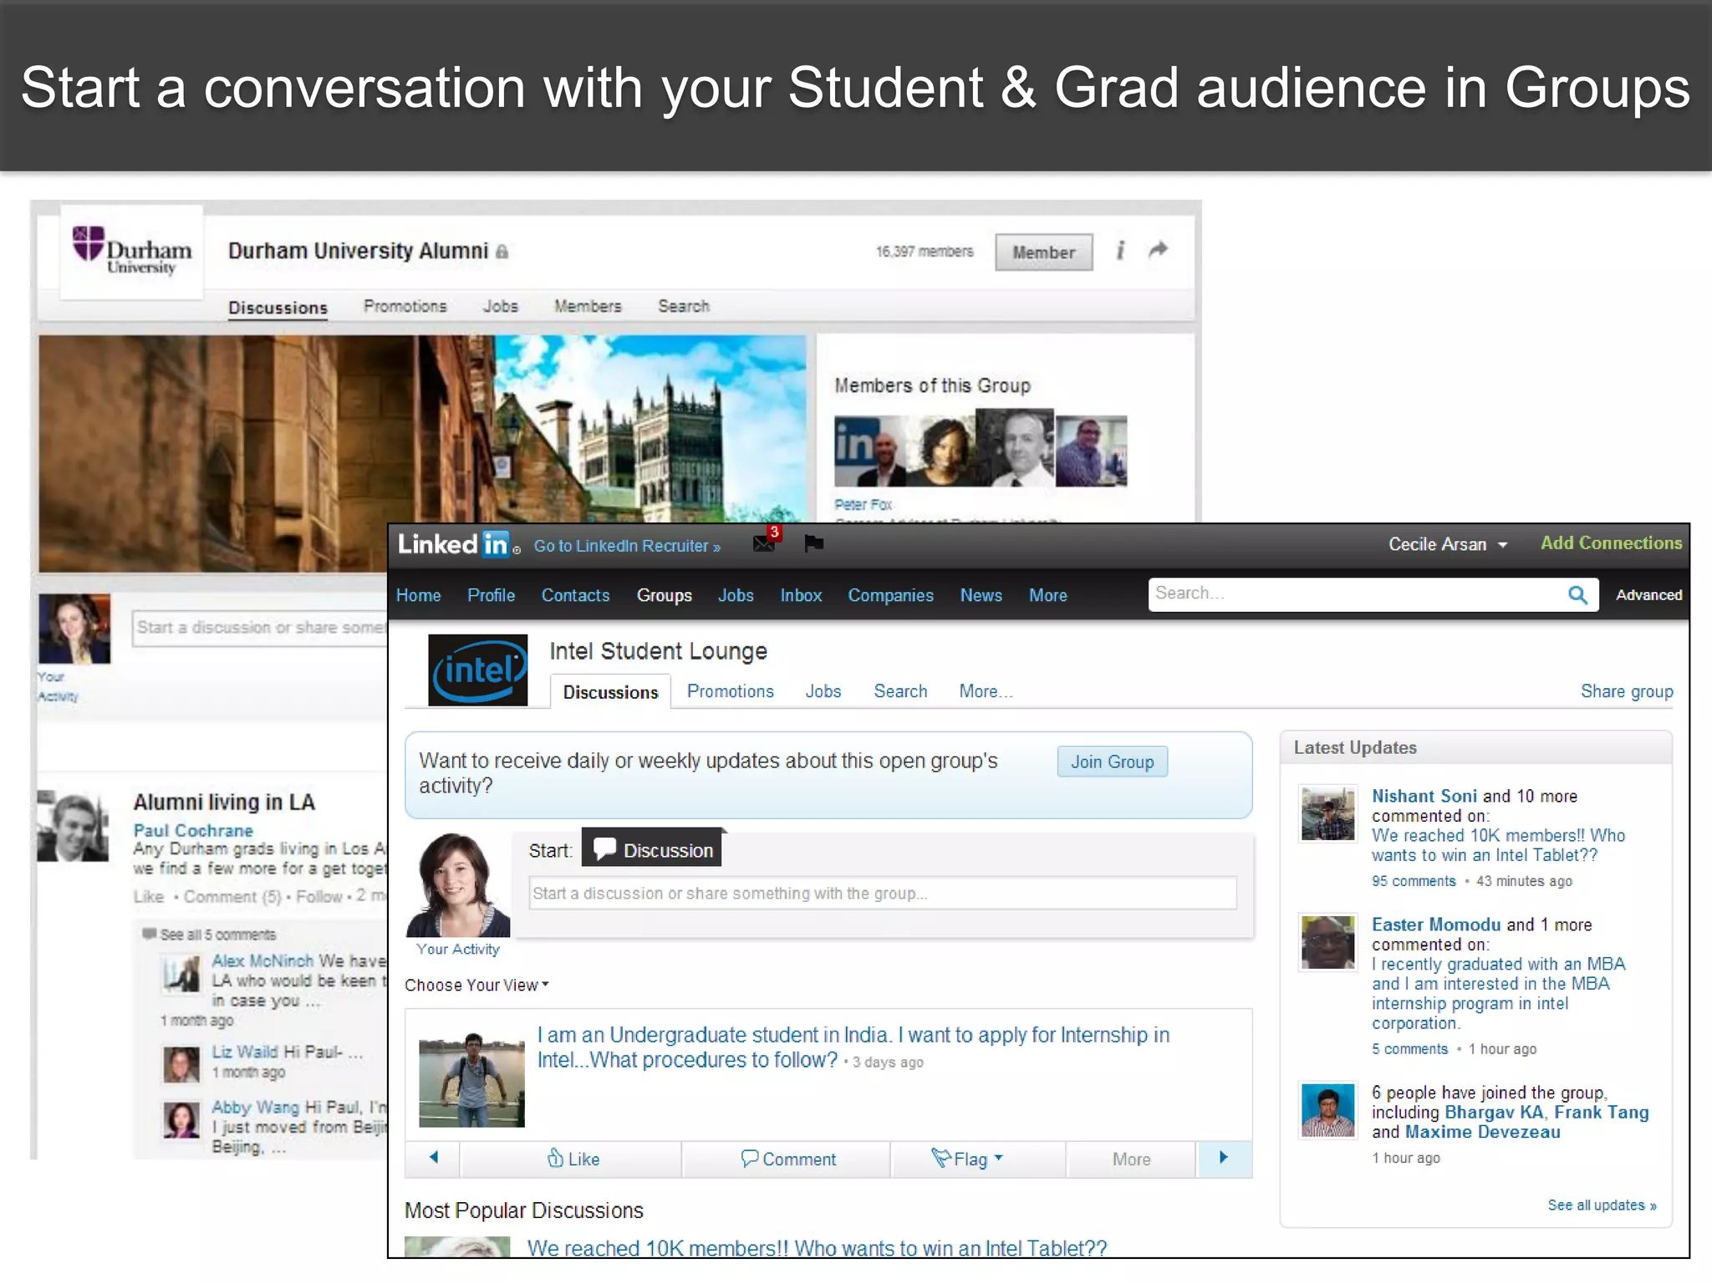The height and width of the screenshot is (1284, 1712).
Task: Switch to Search tab in Intel Student Lounge
Action: (x=900, y=691)
